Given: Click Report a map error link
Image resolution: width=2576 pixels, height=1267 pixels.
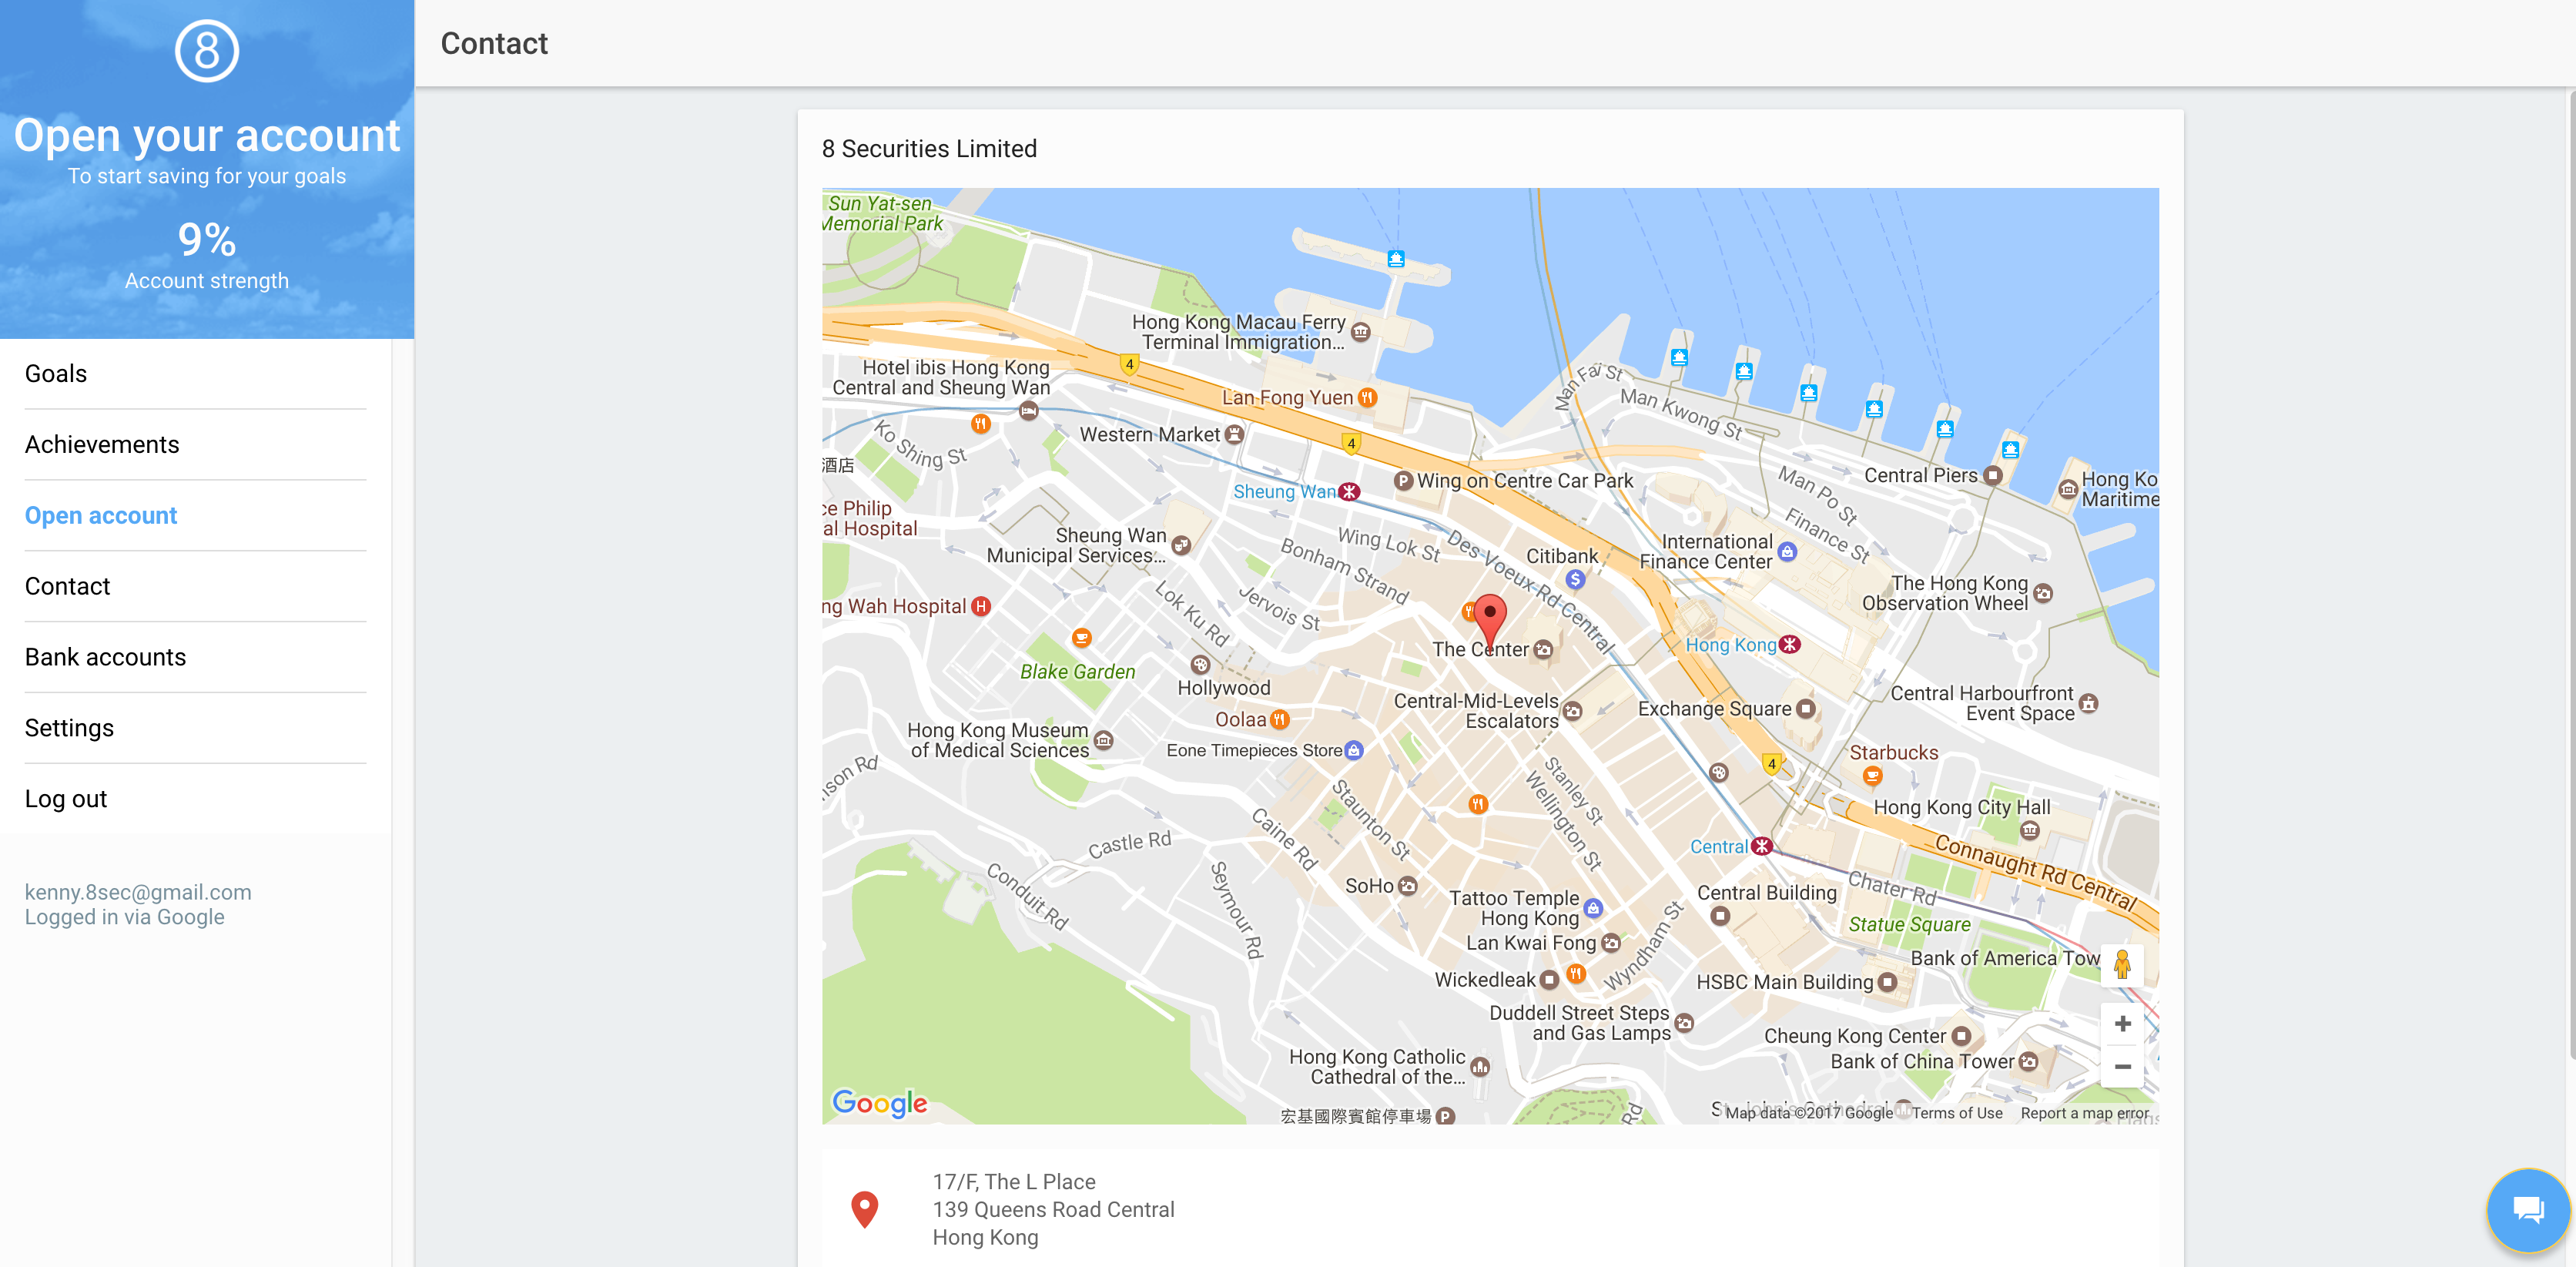Looking at the screenshot, I should [x=2084, y=1113].
